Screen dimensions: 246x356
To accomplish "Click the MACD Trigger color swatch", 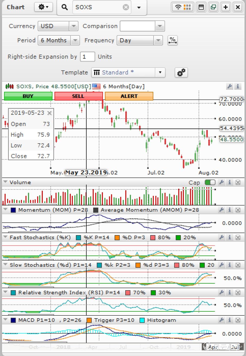I will (x=89, y=320).
